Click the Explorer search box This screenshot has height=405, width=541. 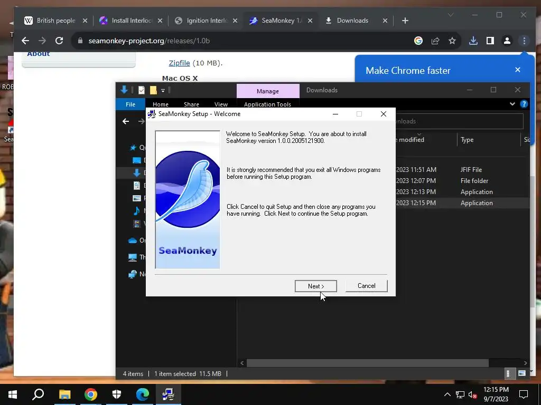click(459, 121)
